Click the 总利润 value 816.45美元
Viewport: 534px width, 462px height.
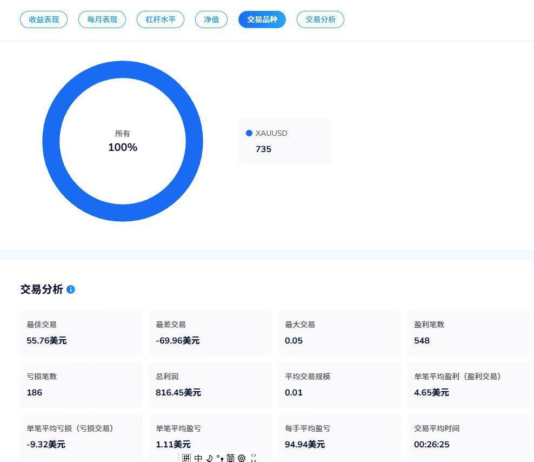click(178, 392)
